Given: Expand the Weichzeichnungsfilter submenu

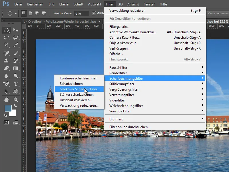Looking at the screenshot, I should pyautogui.click(x=155, y=105).
